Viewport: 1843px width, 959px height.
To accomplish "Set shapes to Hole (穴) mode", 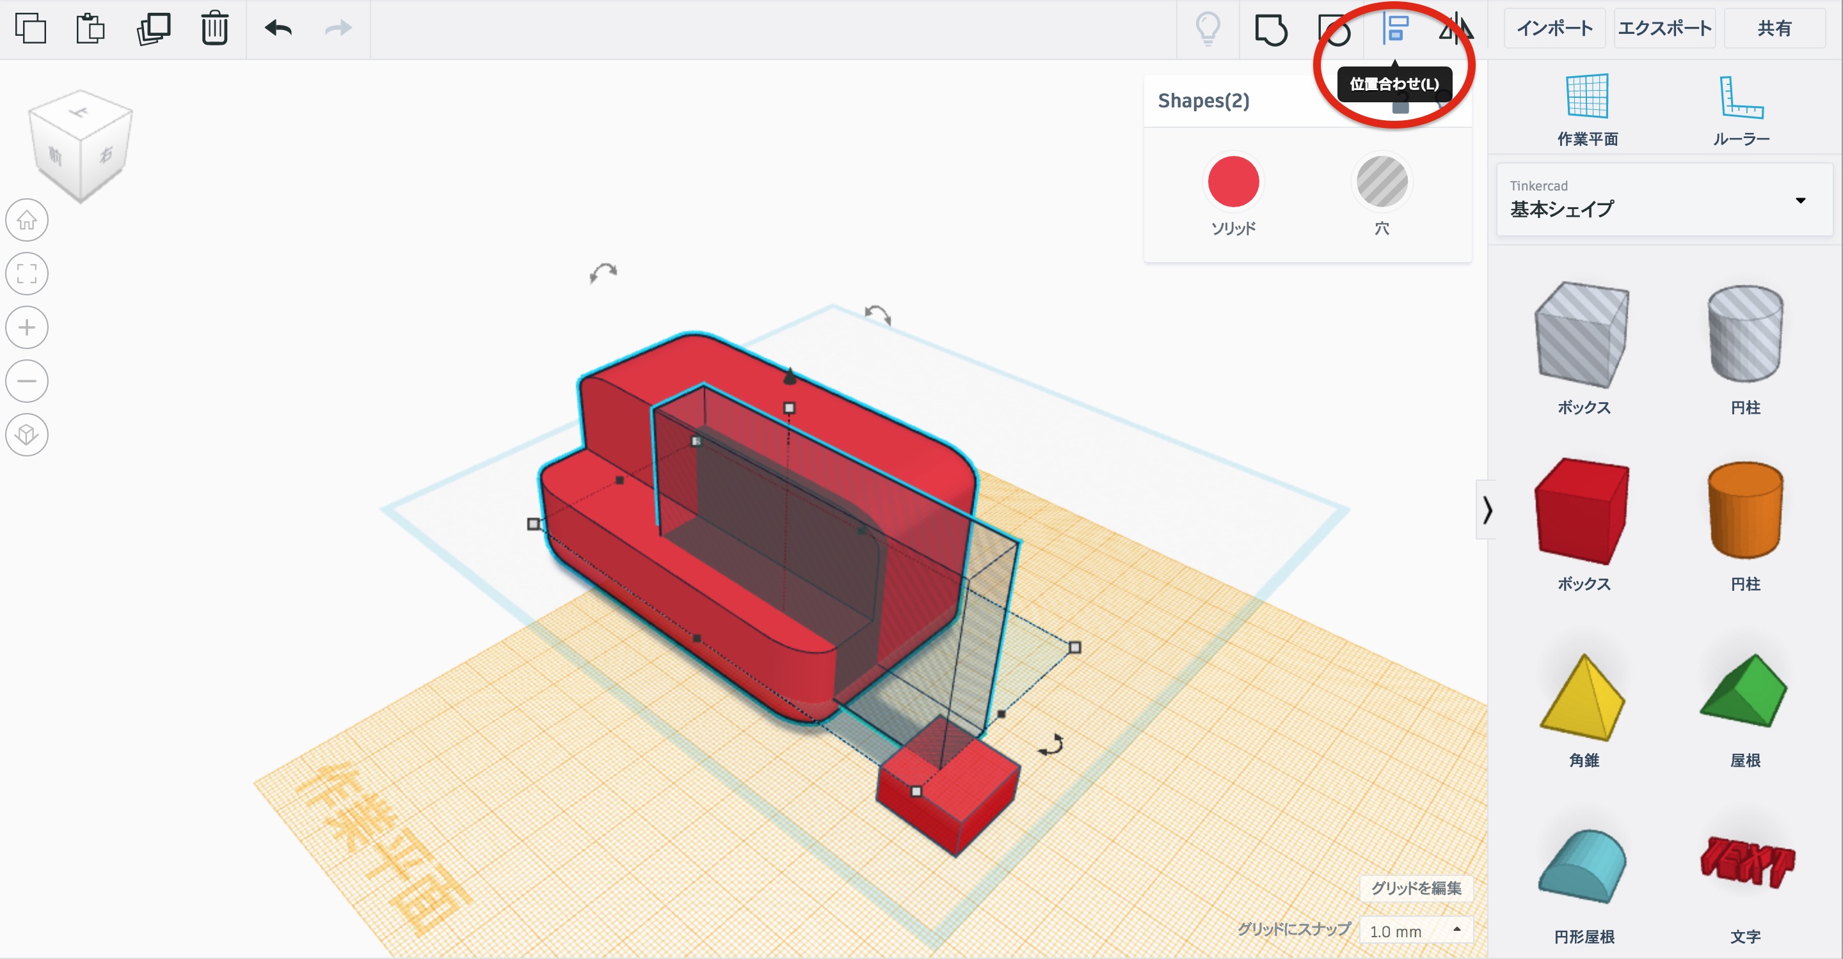I will click(x=1382, y=182).
